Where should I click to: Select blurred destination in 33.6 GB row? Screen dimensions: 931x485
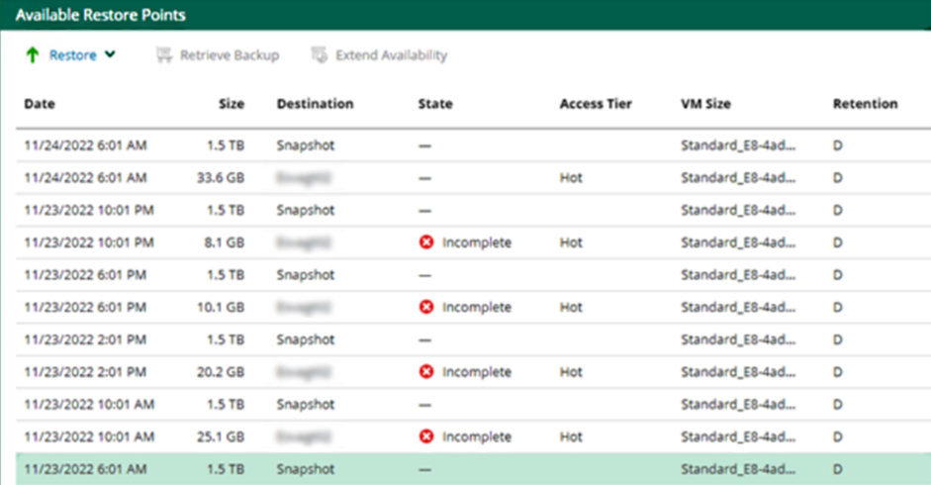pos(304,178)
